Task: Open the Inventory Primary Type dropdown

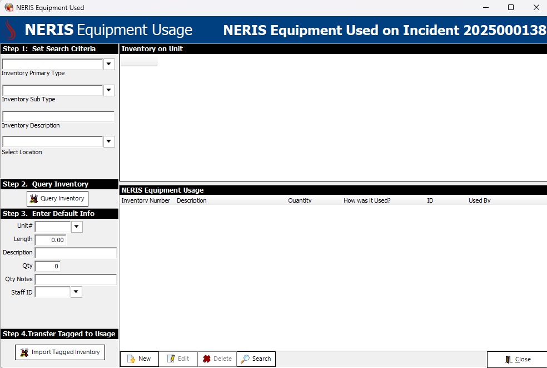Action: (109, 64)
